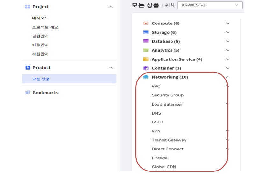Collapse the Networking (10) category
Screen dimensions: 269x174
[x=228, y=77]
